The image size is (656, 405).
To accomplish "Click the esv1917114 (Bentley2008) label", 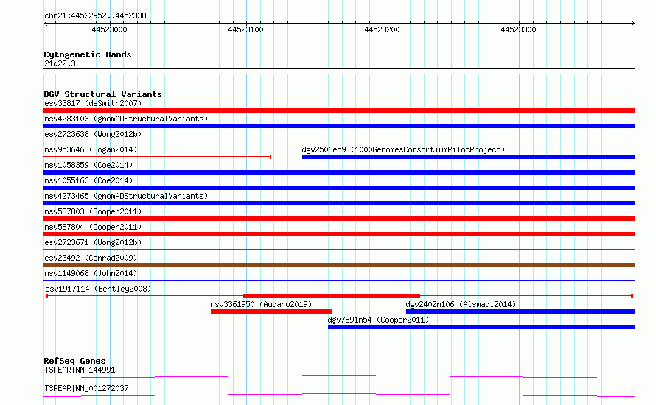I will tap(98, 289).
